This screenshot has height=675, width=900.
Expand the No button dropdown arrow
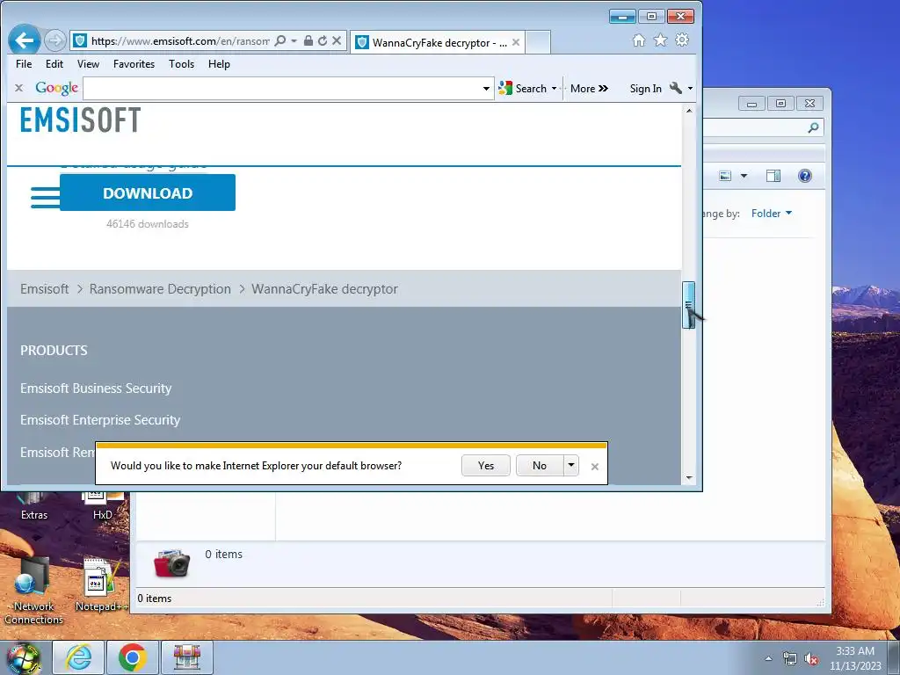(571, 466)
